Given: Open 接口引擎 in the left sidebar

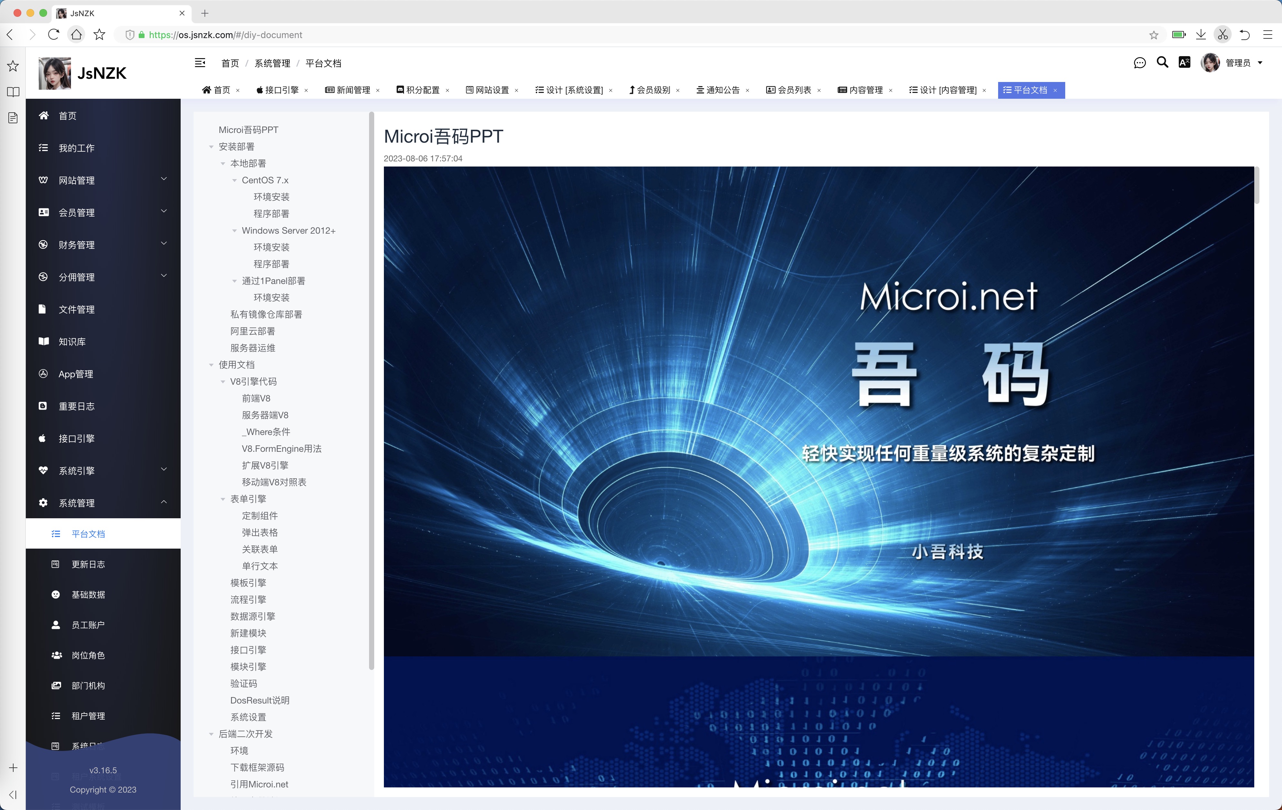Looking at the screenshot, I should [77, 438].
